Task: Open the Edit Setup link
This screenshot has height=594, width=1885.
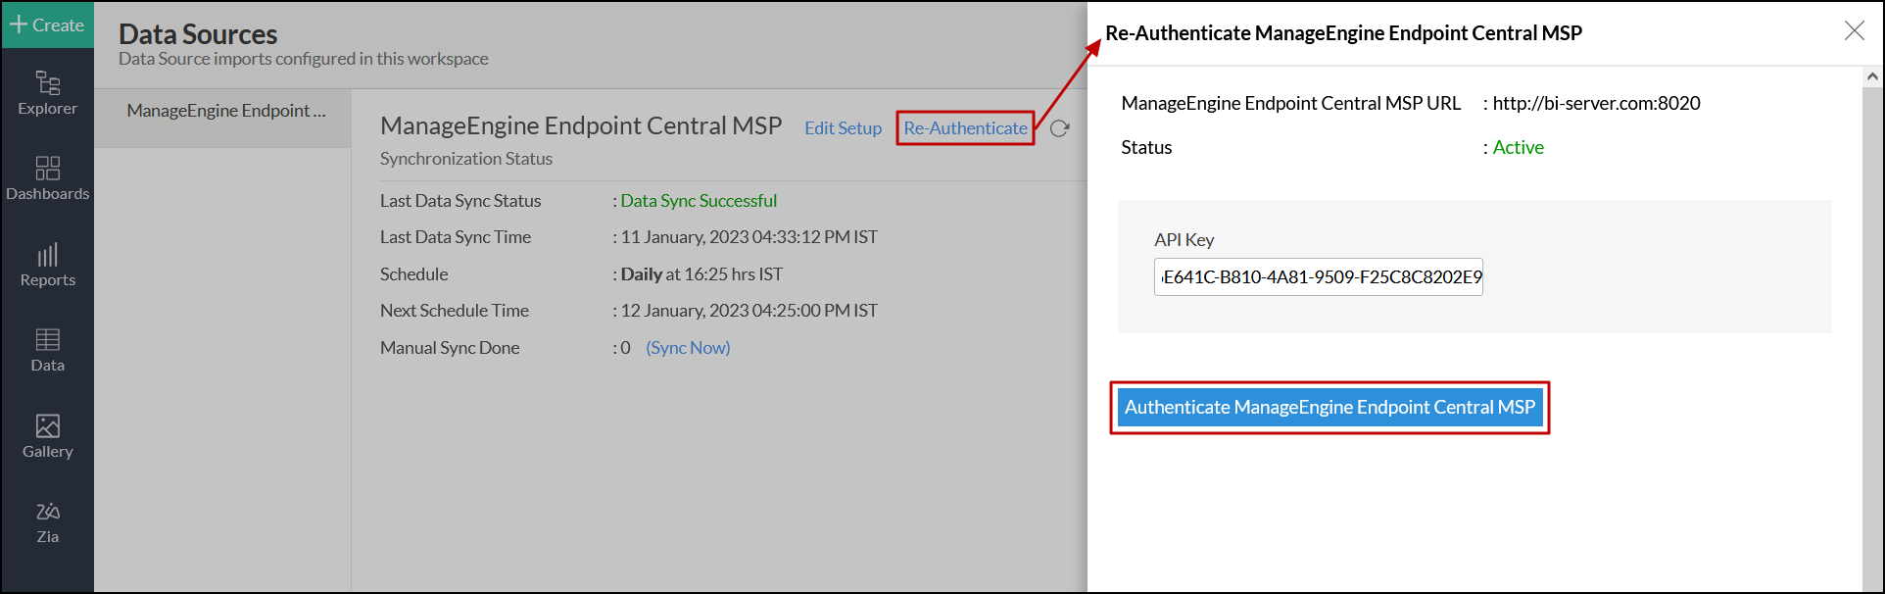Action: point(843,128)
